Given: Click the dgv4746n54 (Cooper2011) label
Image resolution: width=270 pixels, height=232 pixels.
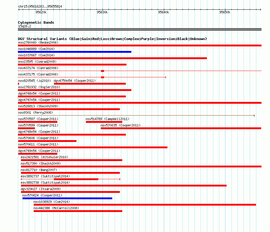Looking at the screenshot, I should coord(39,93).
